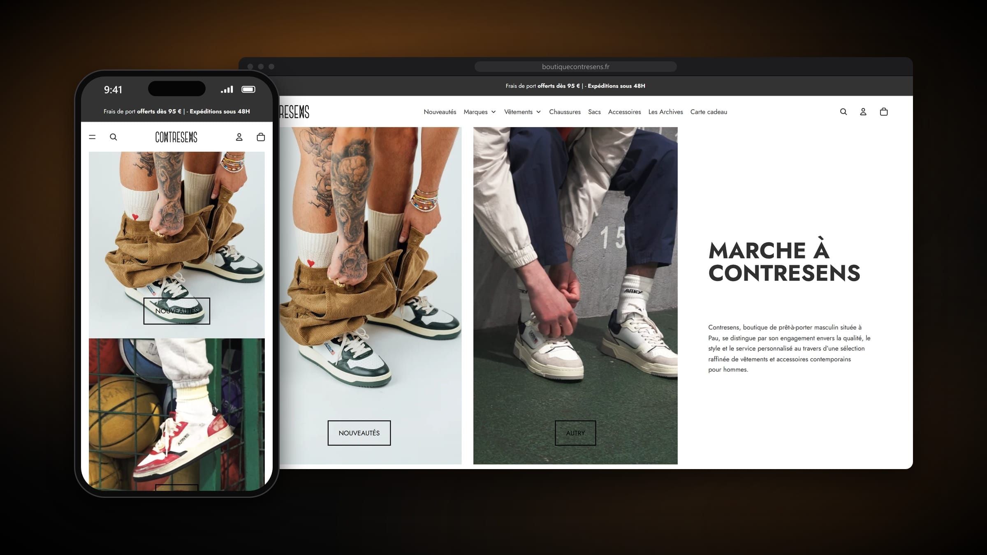
Task: Click the boutiquecontresens.fr address bar
Action: coord(575,67)
